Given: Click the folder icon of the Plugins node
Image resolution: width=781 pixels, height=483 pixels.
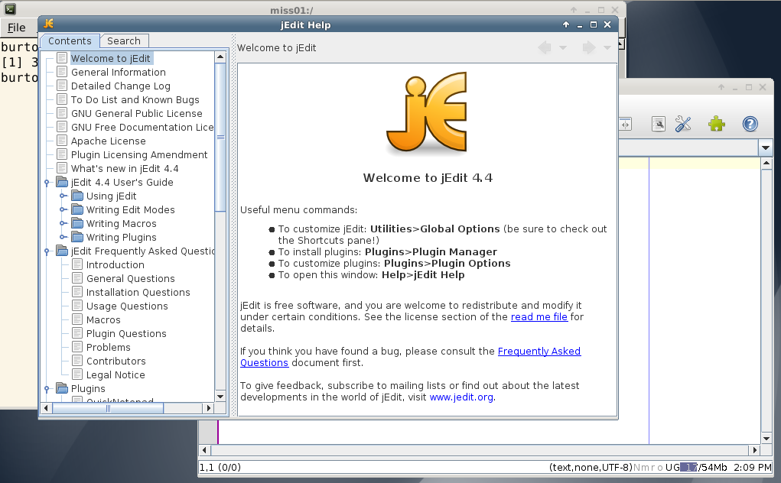Looking at the screenshot, I should tap(62, 388).
